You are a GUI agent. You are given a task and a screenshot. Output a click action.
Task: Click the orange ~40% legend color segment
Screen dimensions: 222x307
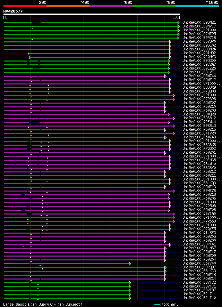68,6
